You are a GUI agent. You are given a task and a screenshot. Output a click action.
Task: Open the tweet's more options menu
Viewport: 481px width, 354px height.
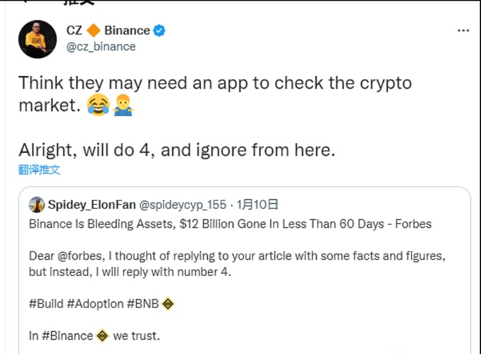pyautogui.click(x=463, y=31)
